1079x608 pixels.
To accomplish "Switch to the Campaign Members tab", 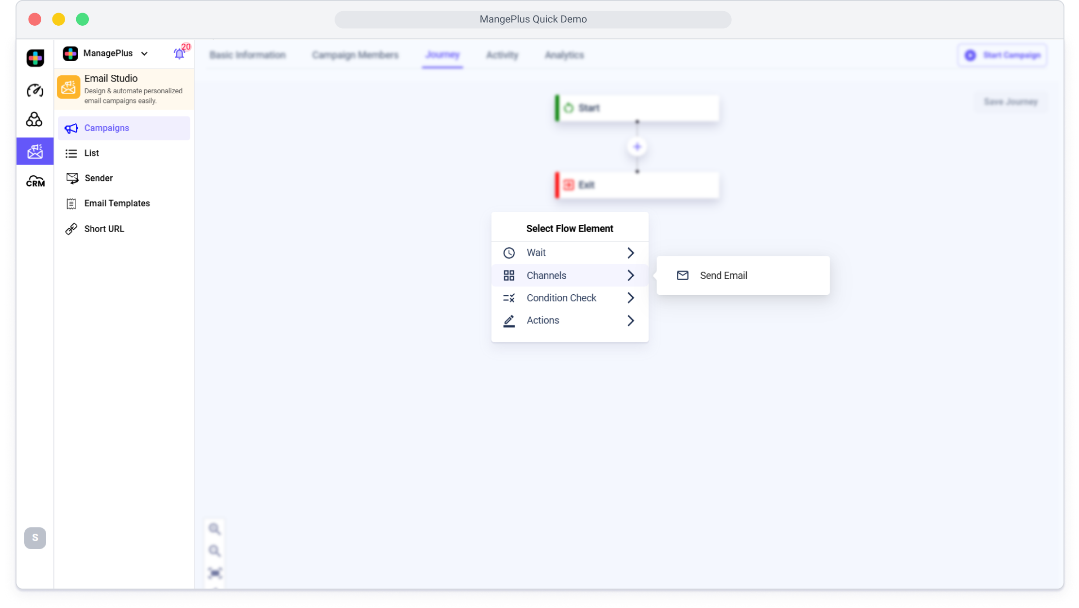I will (x=355, y=55).
